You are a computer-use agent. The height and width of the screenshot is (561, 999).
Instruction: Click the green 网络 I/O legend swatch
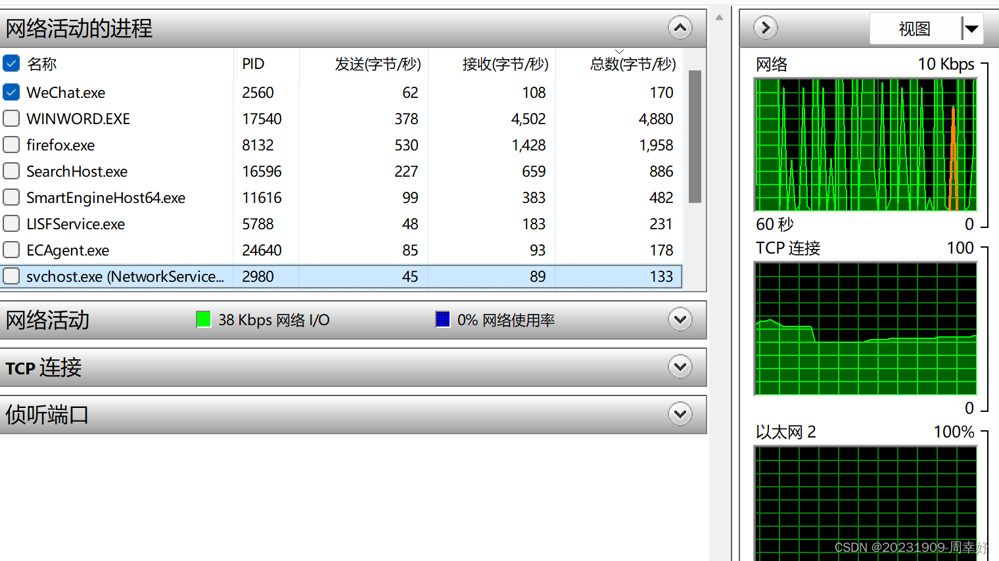click(x=203, y=320)
